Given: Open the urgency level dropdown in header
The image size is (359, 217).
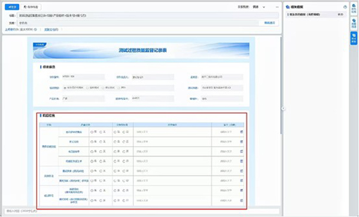Looking at the screenshot, I should pyautogui.click(x=258, y=7).
